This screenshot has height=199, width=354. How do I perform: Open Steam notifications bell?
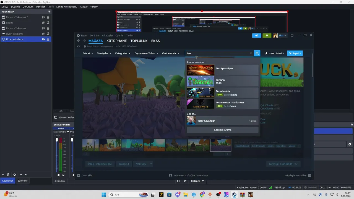[267, 35]
